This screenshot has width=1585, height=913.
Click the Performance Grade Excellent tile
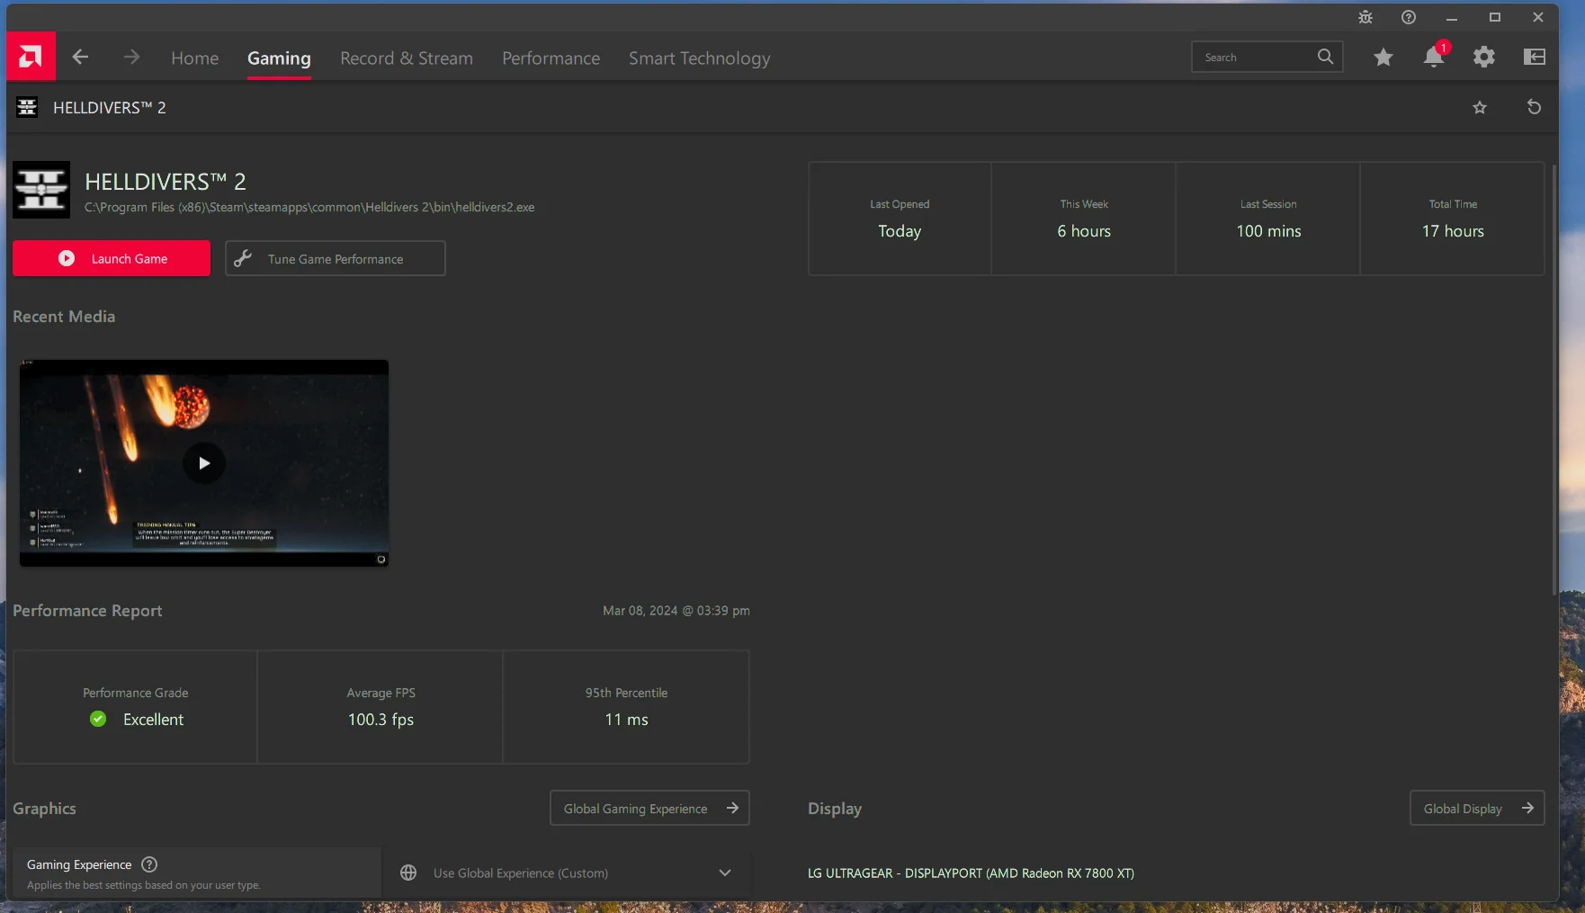[x=135, y=707]
